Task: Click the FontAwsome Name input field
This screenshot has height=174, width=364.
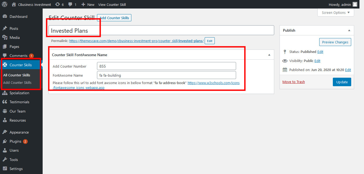Action: [x=167, y=75]
